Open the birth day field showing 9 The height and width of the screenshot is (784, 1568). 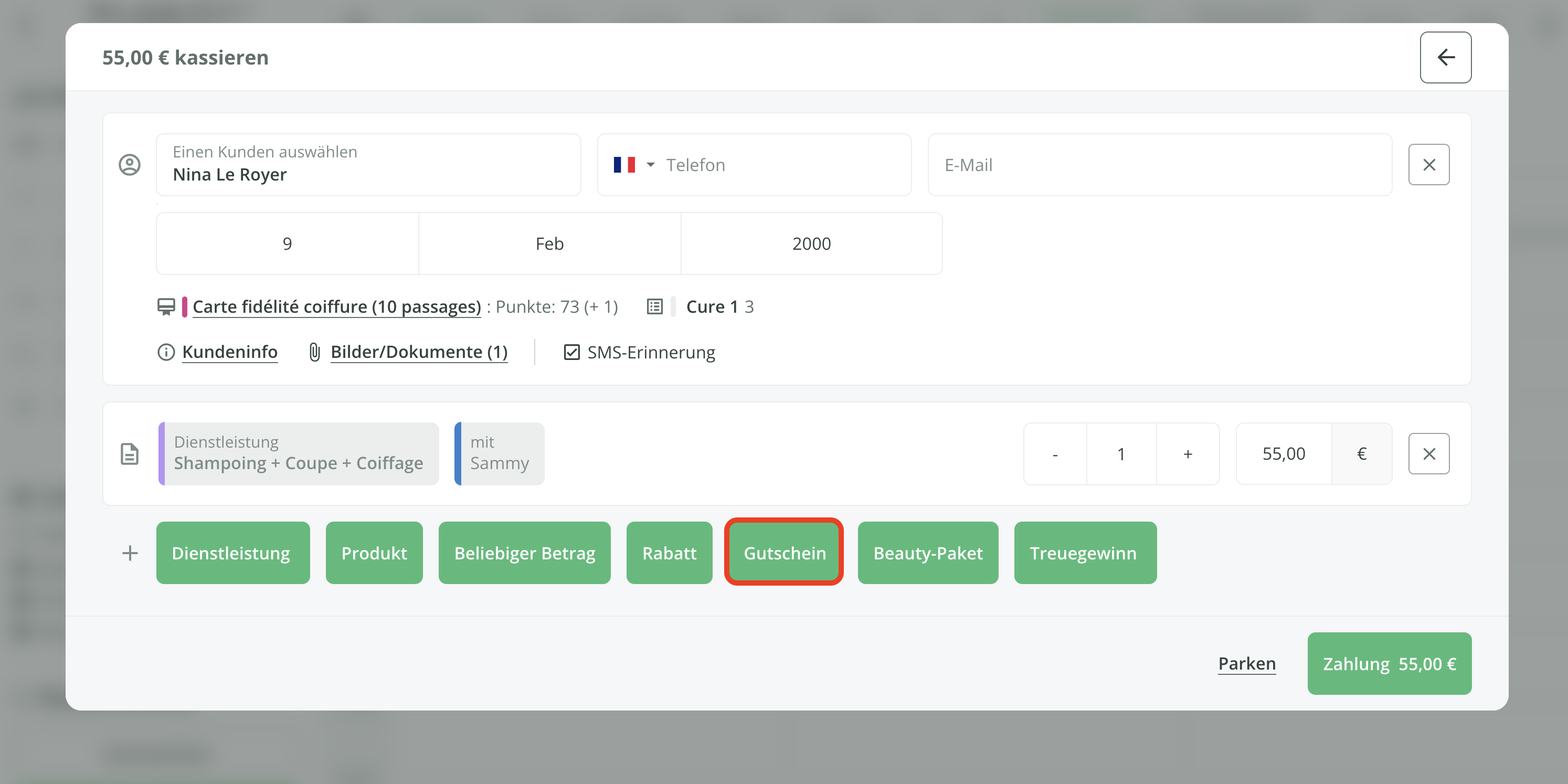287,243
